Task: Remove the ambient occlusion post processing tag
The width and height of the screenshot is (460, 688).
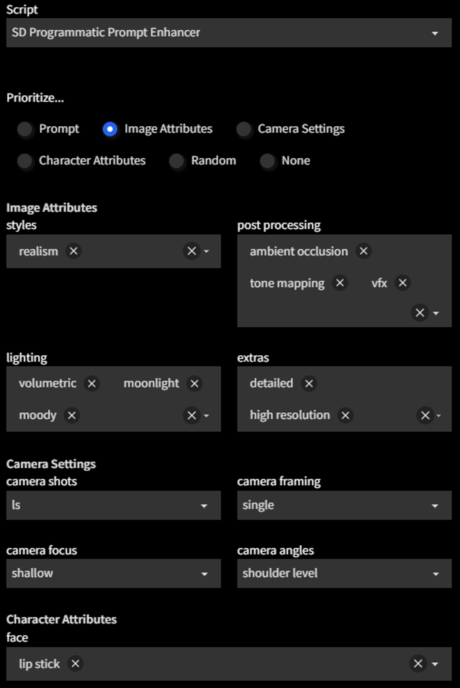Action: (x=363, y=251)
